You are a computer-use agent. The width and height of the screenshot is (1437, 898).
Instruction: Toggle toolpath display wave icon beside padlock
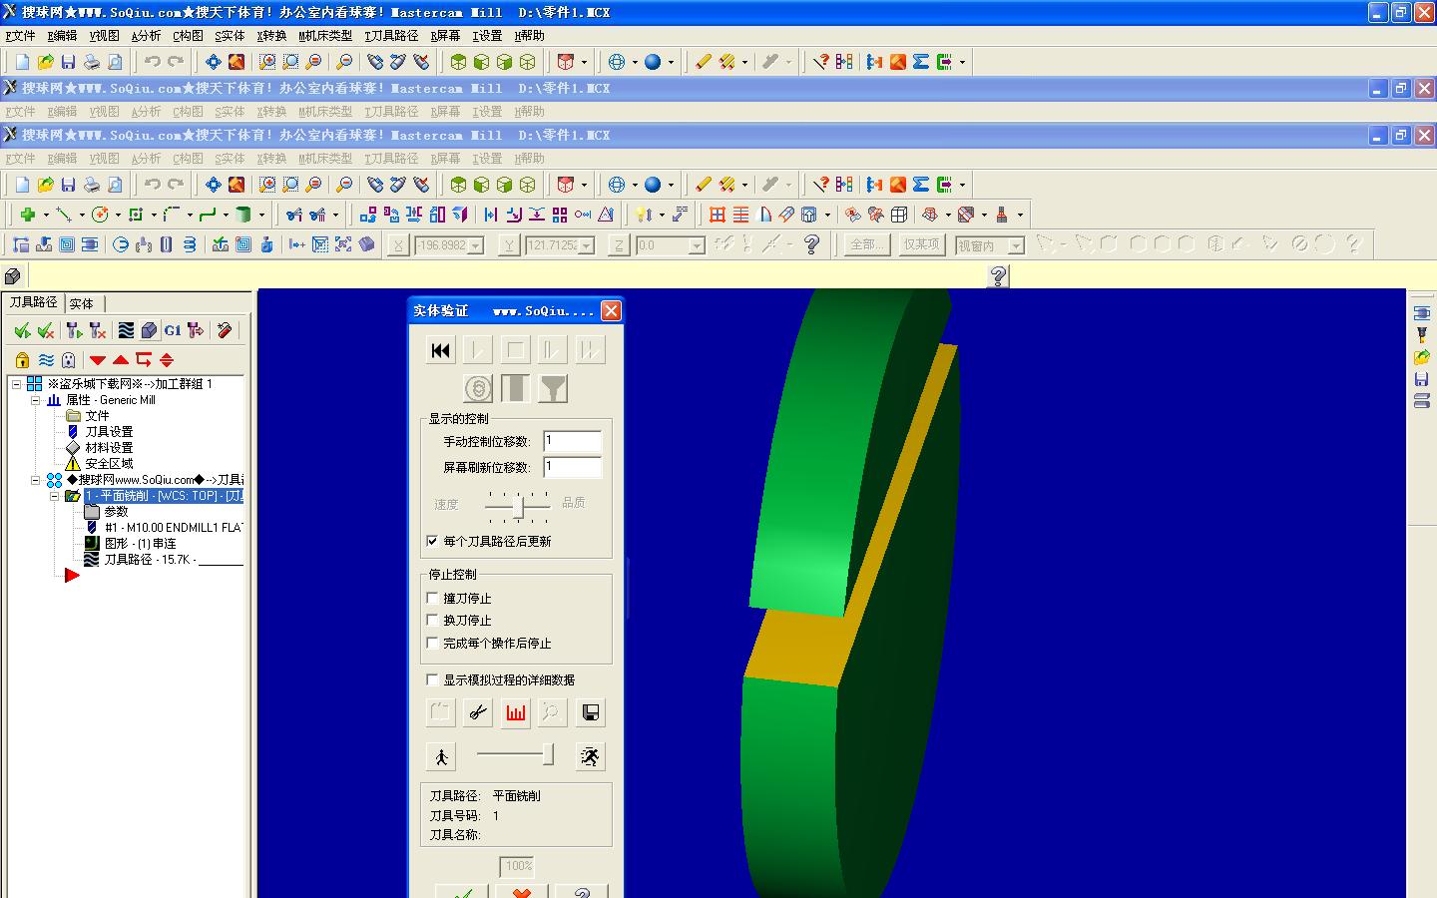click(x=46, y=360)
